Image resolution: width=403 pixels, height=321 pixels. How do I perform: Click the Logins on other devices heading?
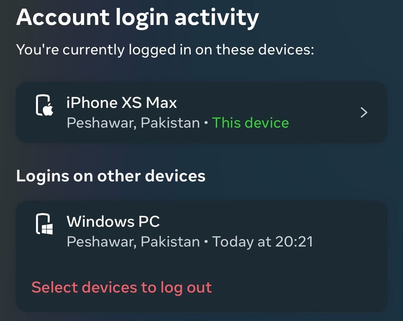point(111,176)
